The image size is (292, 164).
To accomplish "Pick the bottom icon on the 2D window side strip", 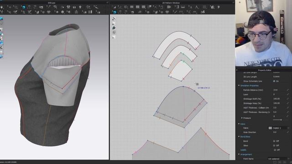I will pyautogui.click(x=114, y=37).
